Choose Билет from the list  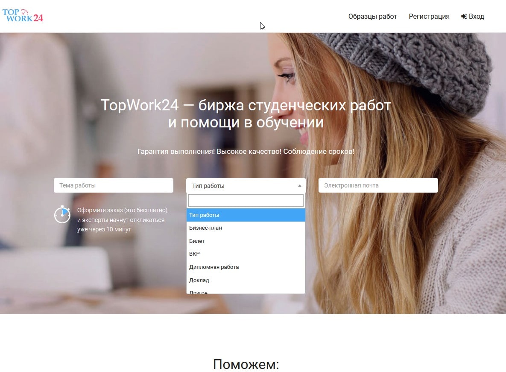tap(246, 241)
